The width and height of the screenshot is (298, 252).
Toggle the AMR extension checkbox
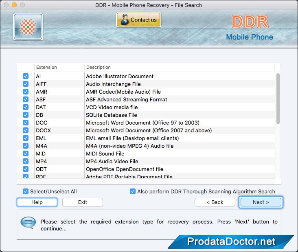coord(26,92)
